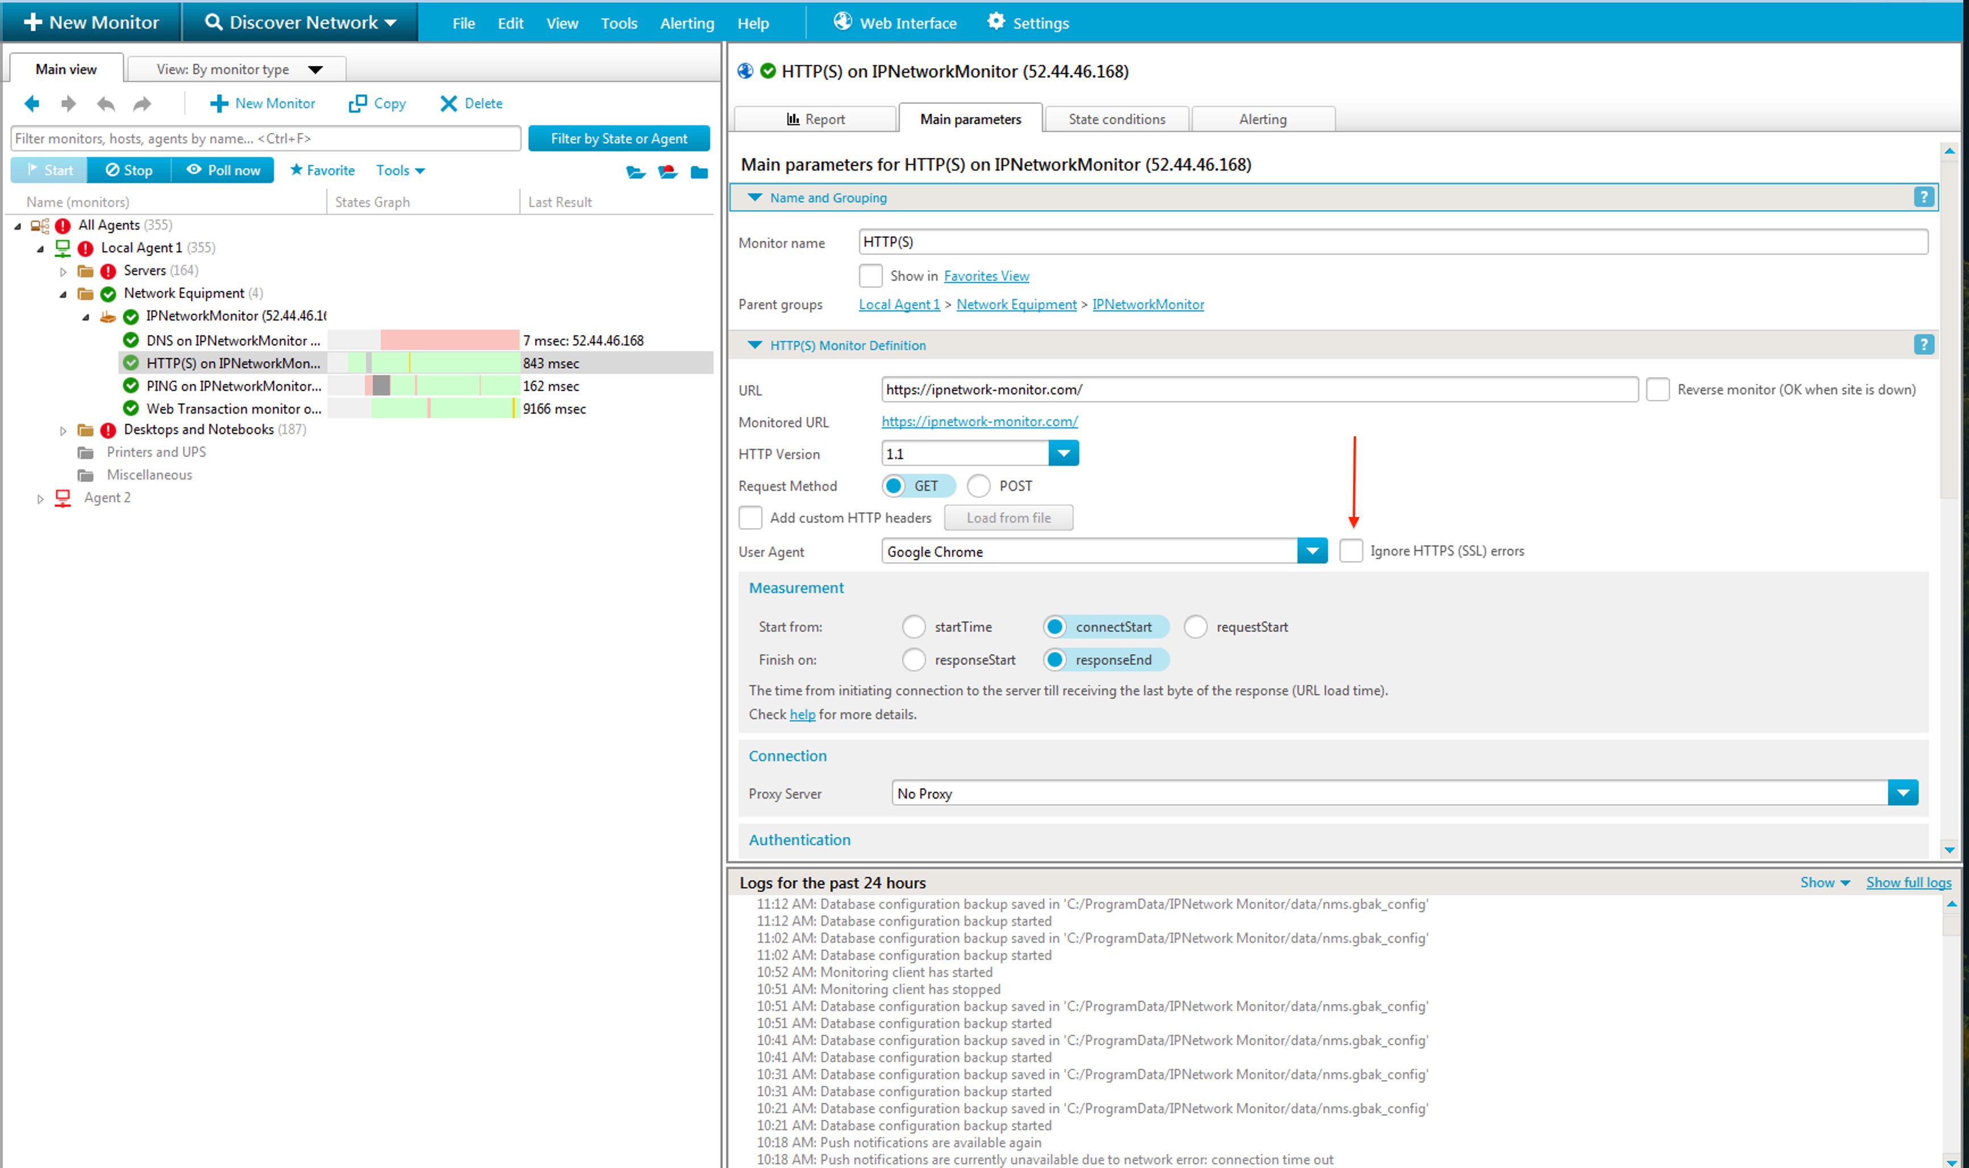Click the back navigation arrow icon
Image resolution: width=1969 pixels, height=1168 pixels.
(32, 103)
